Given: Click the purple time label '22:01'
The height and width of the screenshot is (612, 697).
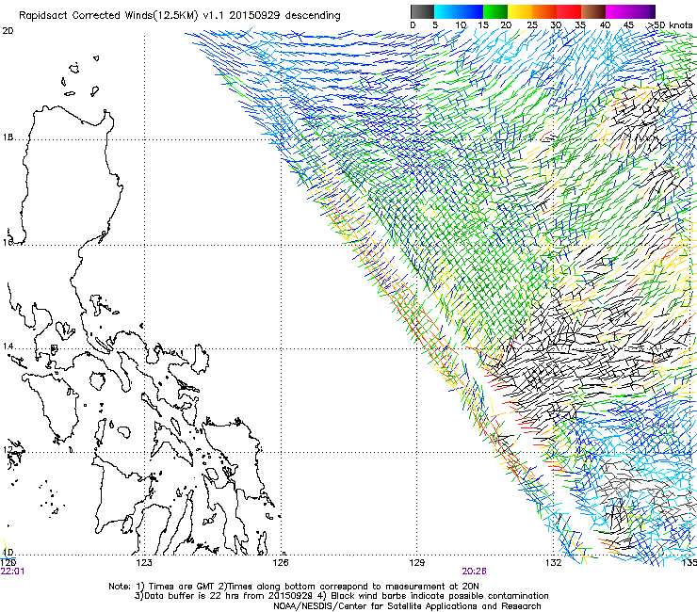Looking at the screenshot, I should click(12, 571).
